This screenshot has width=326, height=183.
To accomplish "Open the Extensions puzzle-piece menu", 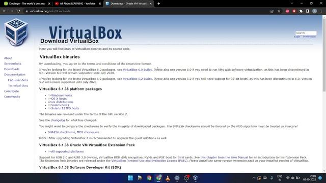I will (x=301, y=11).
